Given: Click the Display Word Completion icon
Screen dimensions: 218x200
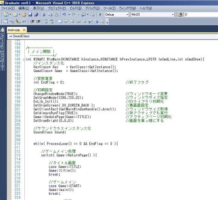Looking at the screenshot, I should [x=24, y=22].
